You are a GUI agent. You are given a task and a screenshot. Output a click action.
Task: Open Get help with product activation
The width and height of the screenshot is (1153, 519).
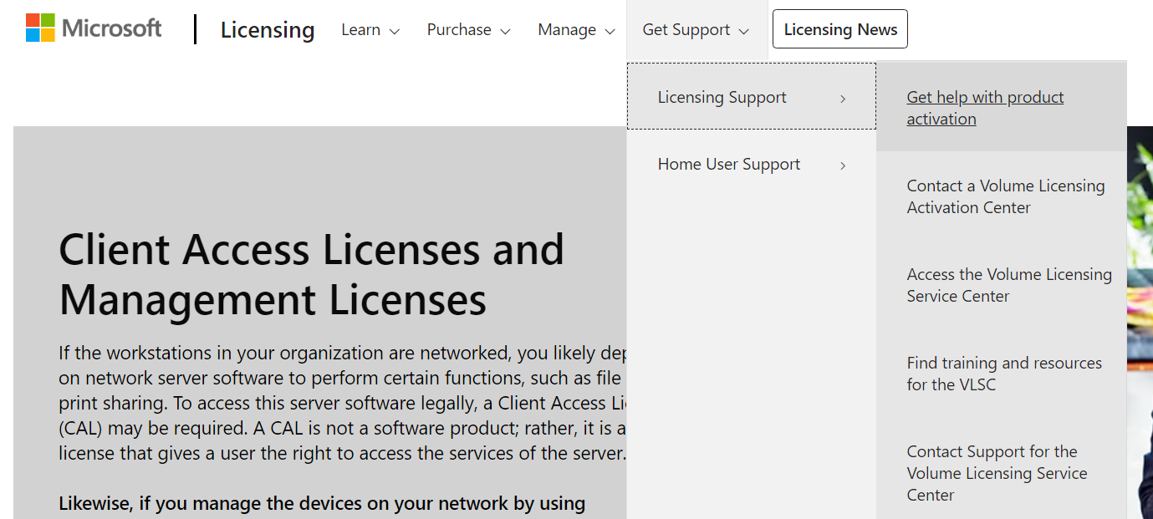985,108
